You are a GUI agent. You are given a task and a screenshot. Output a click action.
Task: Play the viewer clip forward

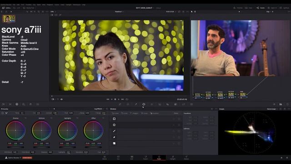click(x=119, y=99)
